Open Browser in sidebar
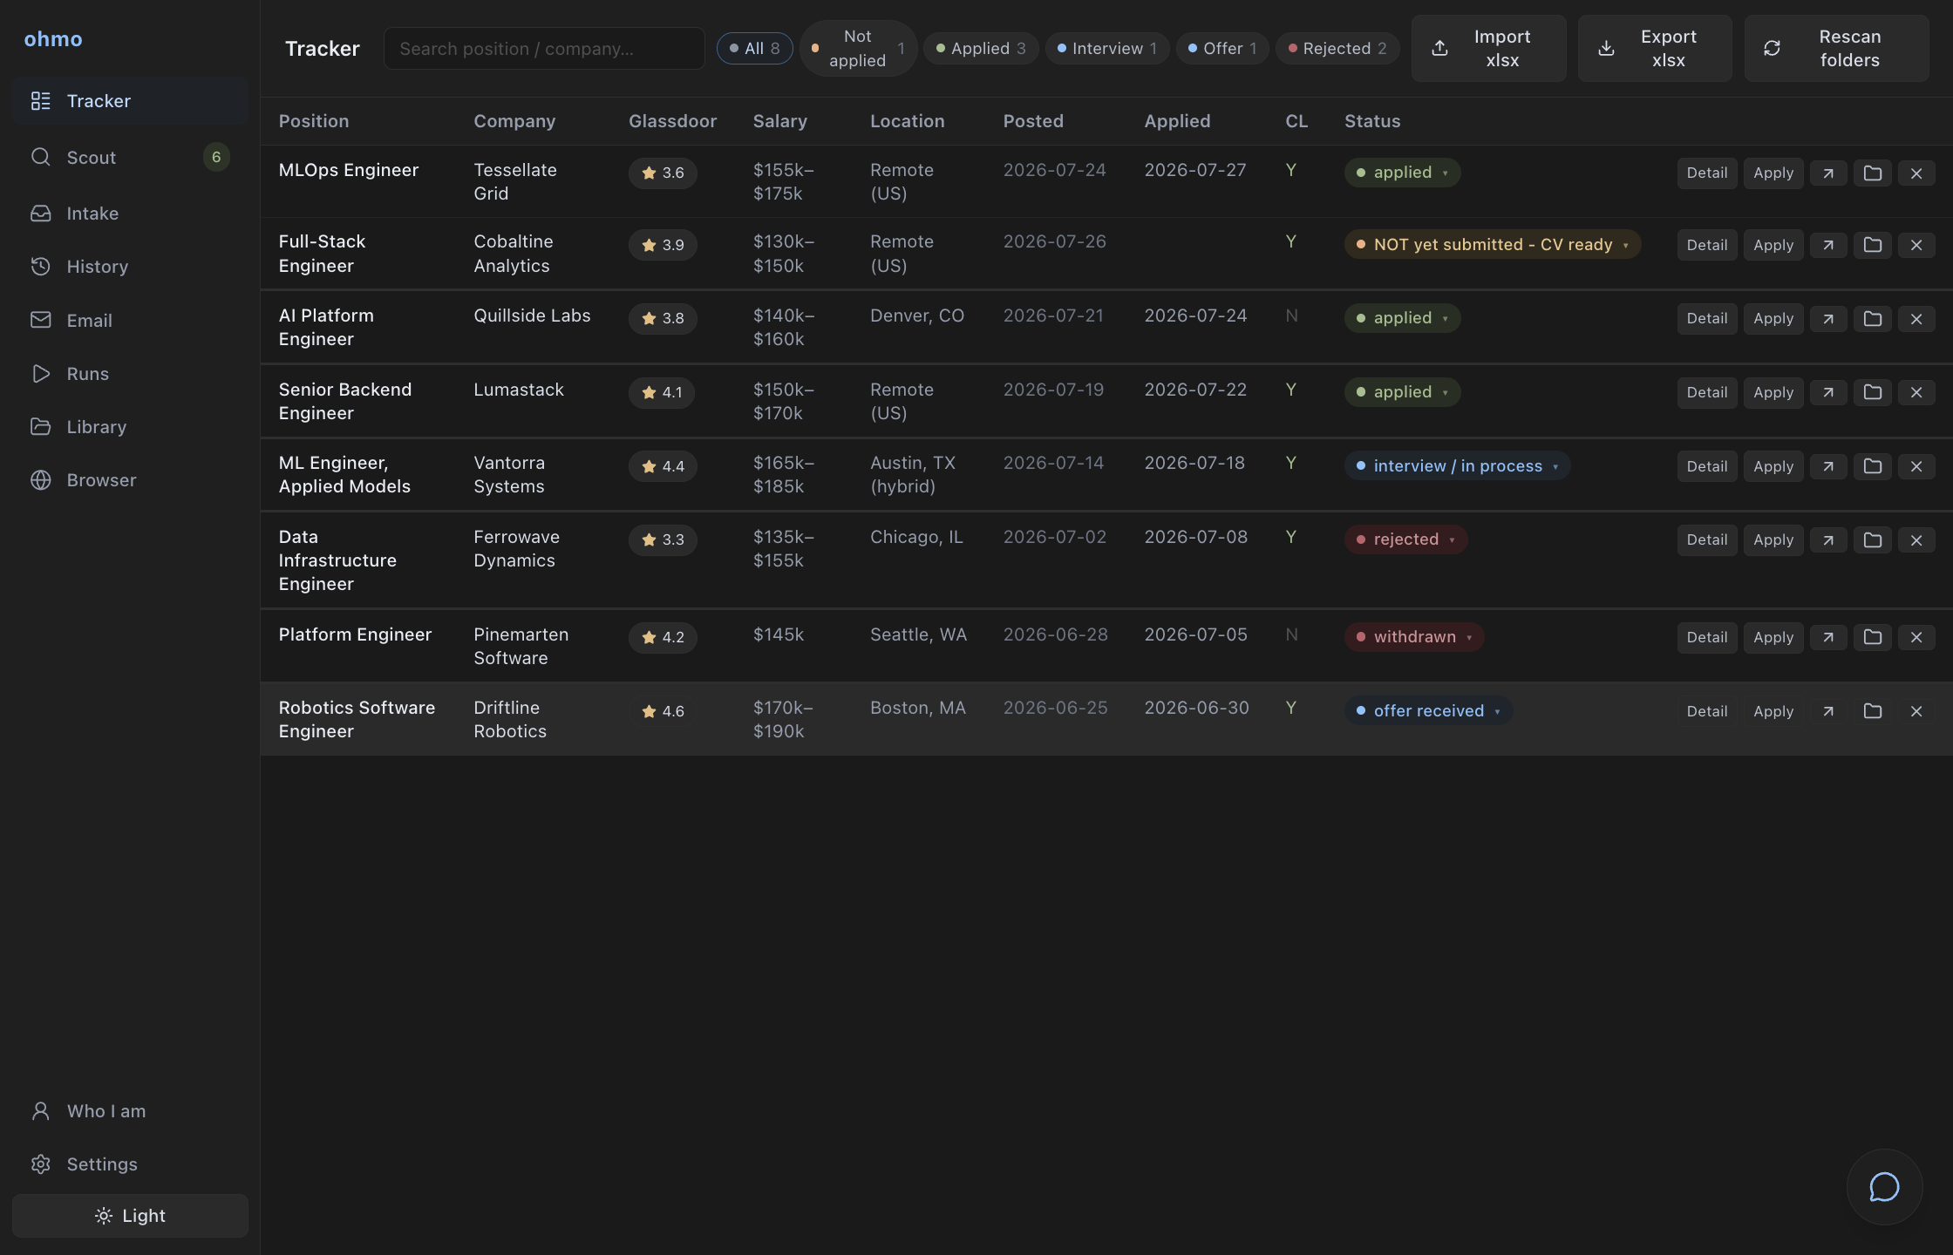Screen dimensions: 1953x1255 130,480
